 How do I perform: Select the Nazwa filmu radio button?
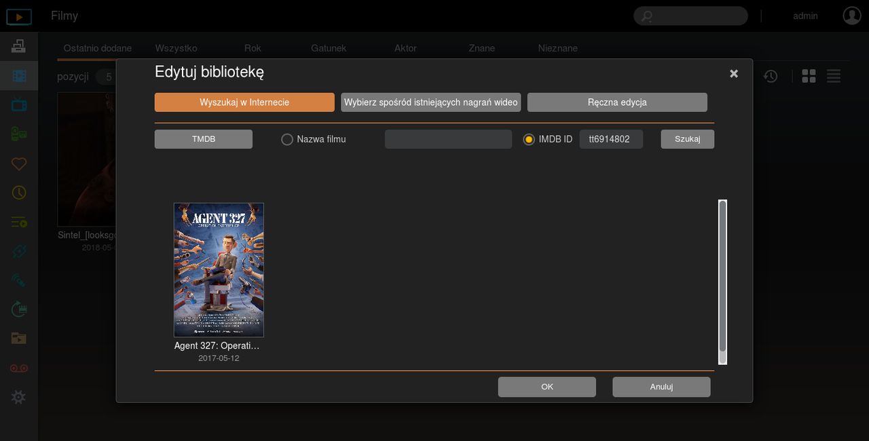click(287, 139)
